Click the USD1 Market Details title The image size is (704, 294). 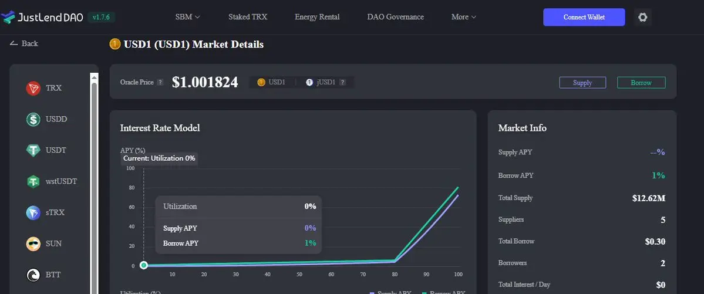pos(194,45)
